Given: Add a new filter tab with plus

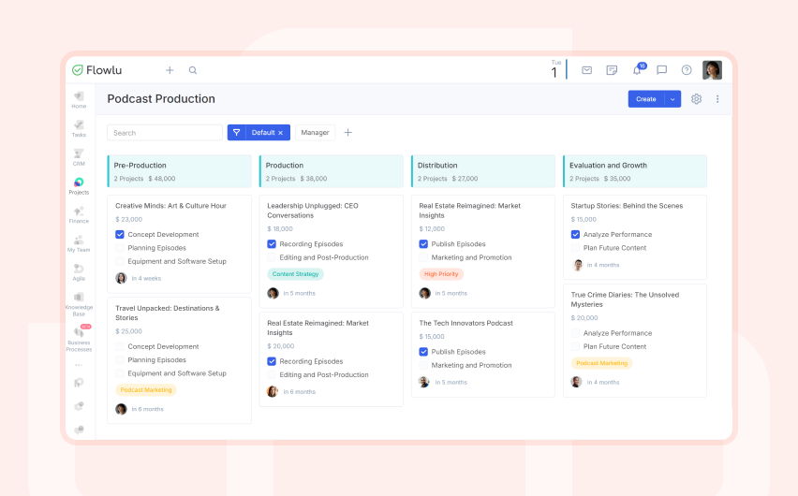Looking at the screenshot, I should point(348,132).
